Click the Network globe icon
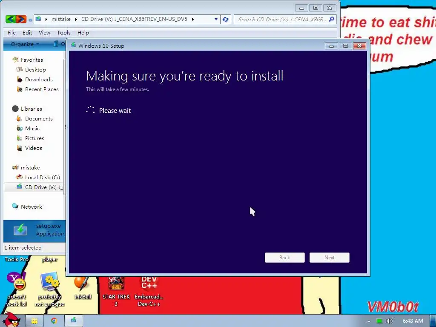The width and height of the screenshot is (436, 327). point(15,207)
